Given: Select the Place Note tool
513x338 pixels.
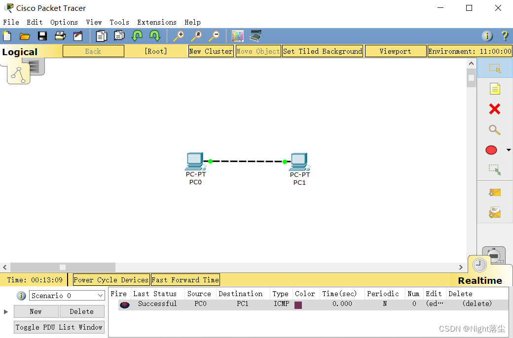Looking at the screenshot, I should [495, 89].
